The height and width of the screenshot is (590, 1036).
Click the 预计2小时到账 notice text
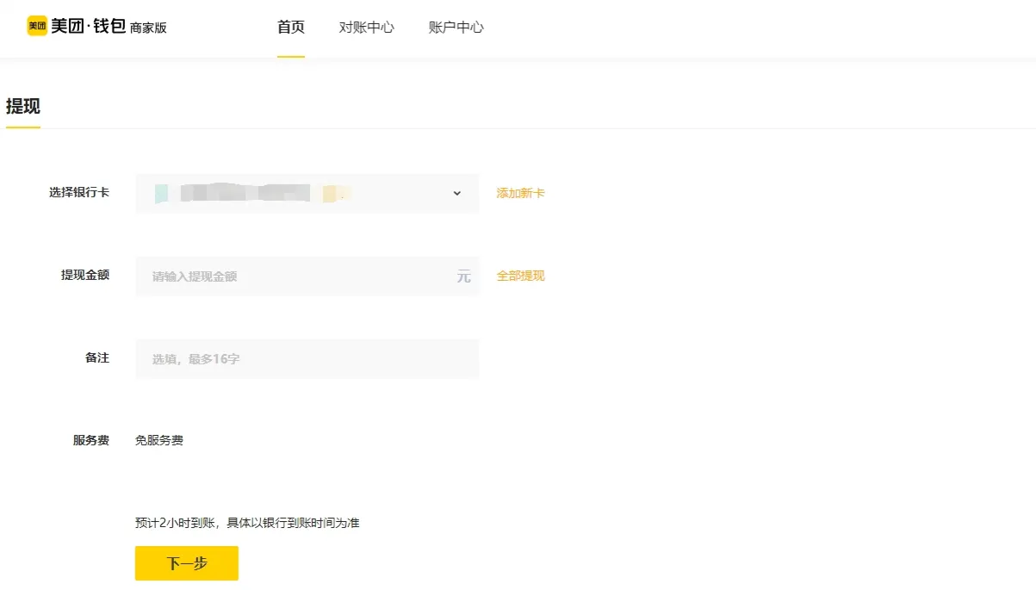click(247, 523)
